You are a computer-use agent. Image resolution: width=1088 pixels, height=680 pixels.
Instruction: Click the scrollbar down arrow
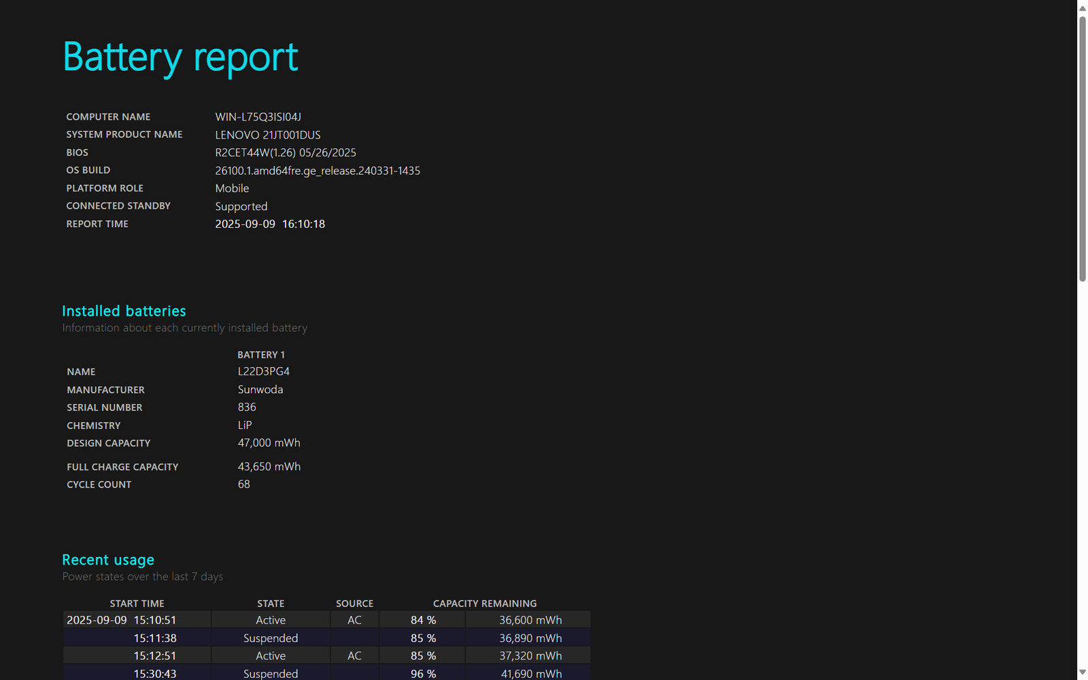click(x=1082, y=672)
